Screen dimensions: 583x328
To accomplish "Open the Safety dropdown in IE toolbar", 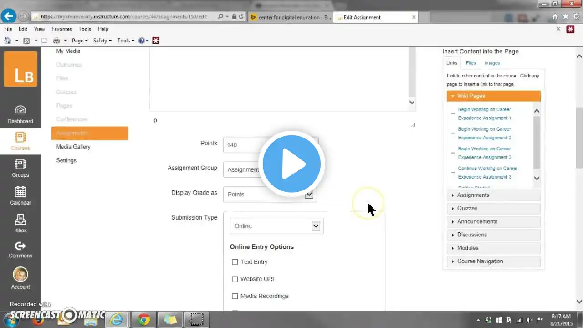I will click(x=102, y=41).
